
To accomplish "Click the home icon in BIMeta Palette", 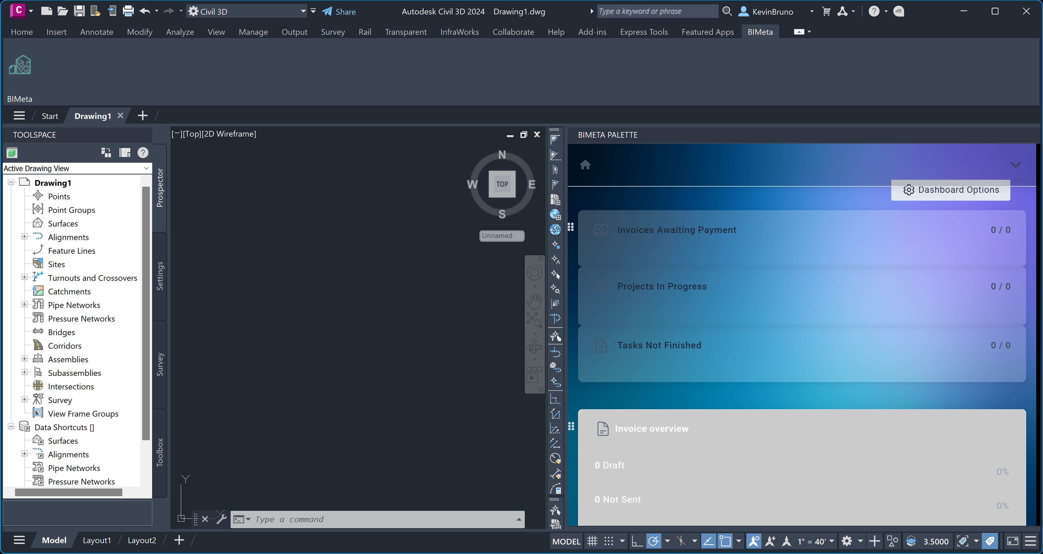I will [x=585, y=165].
